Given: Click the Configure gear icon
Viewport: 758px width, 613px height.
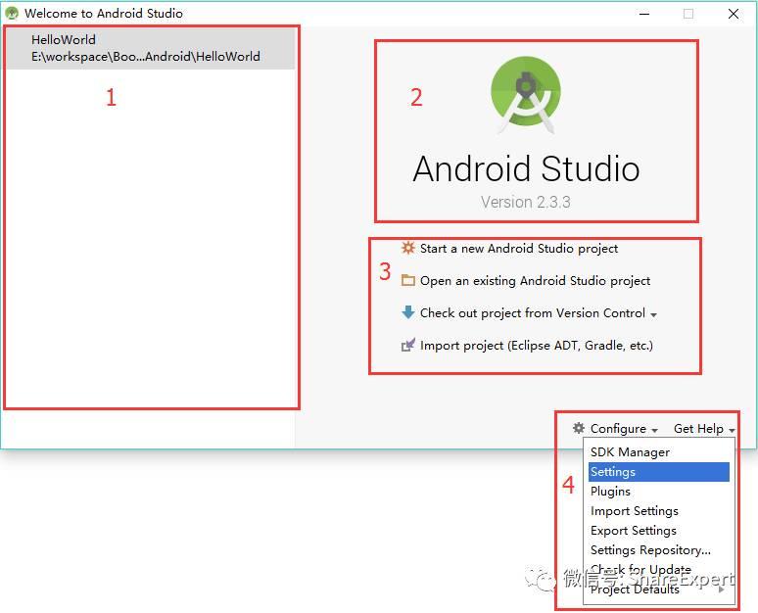Looking at the screenshot, I should pyautogui.click(x=578, y=428).
